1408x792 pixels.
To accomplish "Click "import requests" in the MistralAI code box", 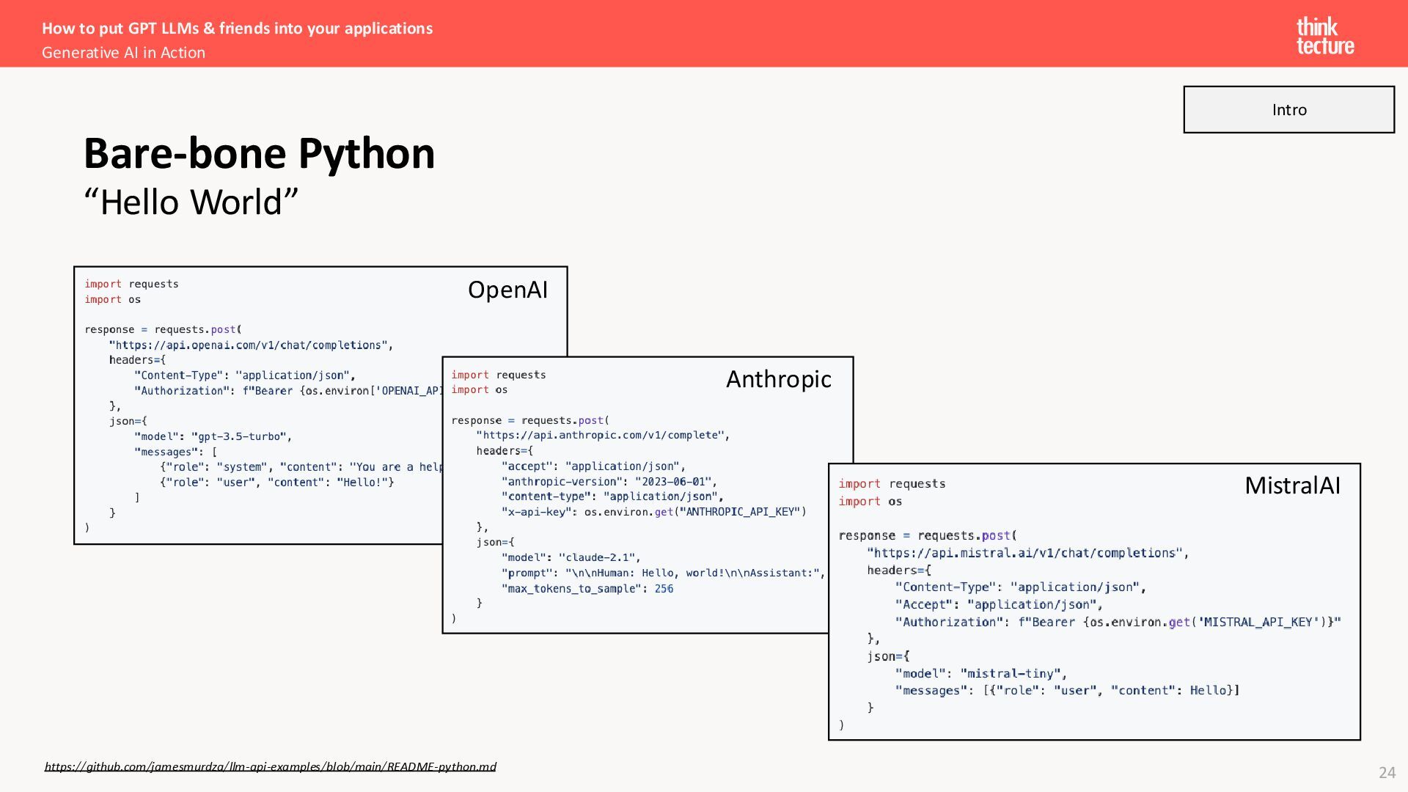I will 892,484.
